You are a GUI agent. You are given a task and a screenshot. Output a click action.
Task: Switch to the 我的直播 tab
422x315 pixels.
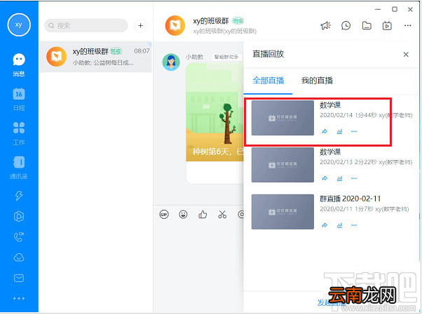317,81
